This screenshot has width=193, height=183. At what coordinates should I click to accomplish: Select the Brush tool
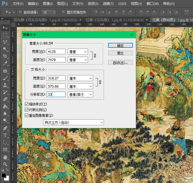pos(5,78)
